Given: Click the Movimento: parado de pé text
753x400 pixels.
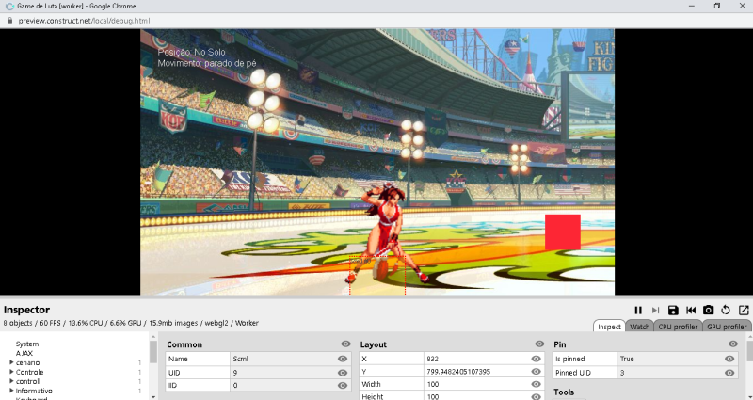Looking at the screenshot, I should pos(207,63).
